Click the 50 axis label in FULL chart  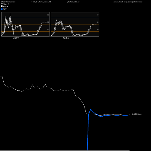[98, 22]
